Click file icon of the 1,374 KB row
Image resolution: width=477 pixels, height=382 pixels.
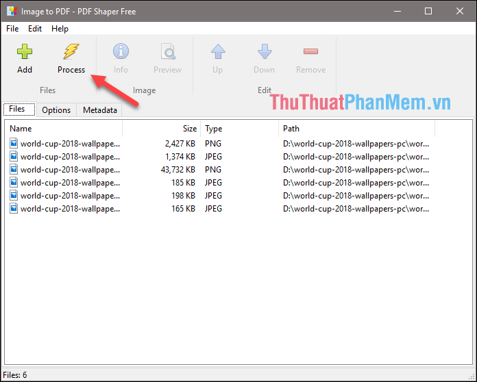(14, 156)
